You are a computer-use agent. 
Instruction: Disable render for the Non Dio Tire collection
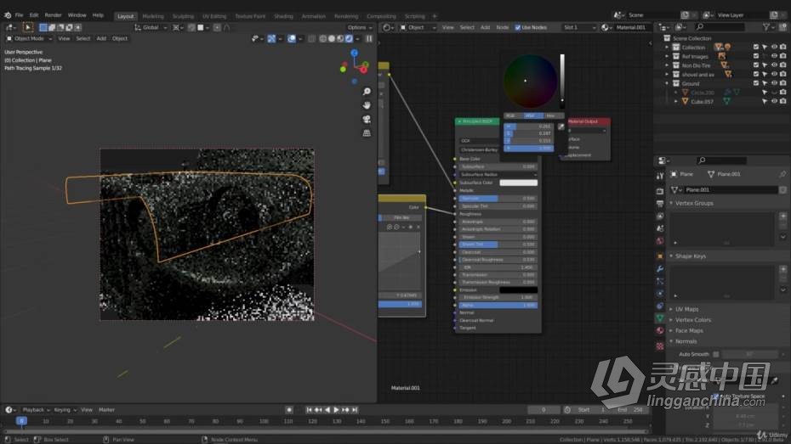783,65
